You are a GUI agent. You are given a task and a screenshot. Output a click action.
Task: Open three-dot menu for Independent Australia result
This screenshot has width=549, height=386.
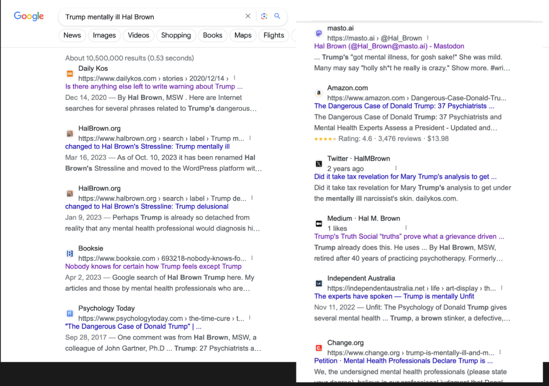coord(502,288)
